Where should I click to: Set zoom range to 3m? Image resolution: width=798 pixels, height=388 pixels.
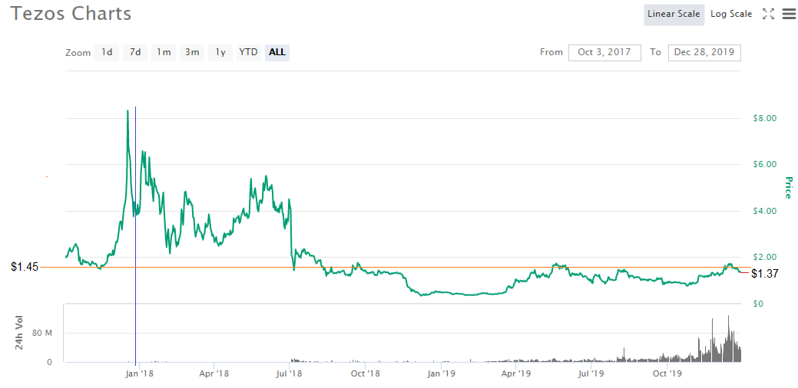click(x=192, y=52)
